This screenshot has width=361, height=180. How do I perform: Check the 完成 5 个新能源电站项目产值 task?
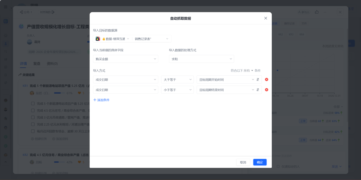coord(33,104)
